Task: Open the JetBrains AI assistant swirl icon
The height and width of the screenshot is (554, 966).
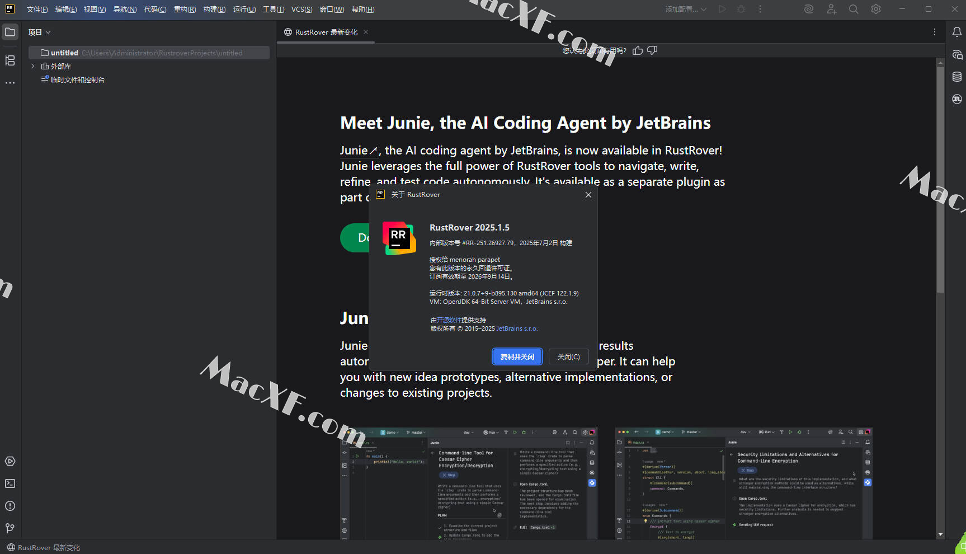Action: click(809, 9)
